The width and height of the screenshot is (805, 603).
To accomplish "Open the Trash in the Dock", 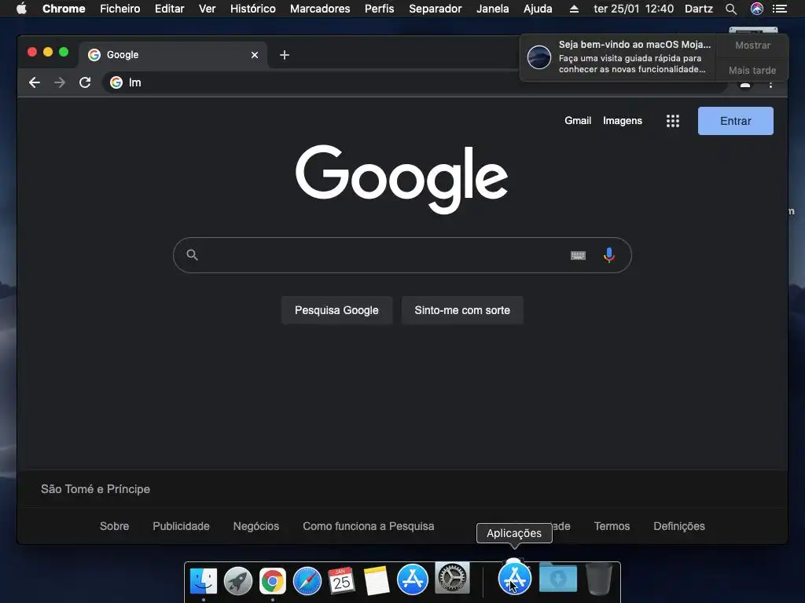I will [599, 579].
